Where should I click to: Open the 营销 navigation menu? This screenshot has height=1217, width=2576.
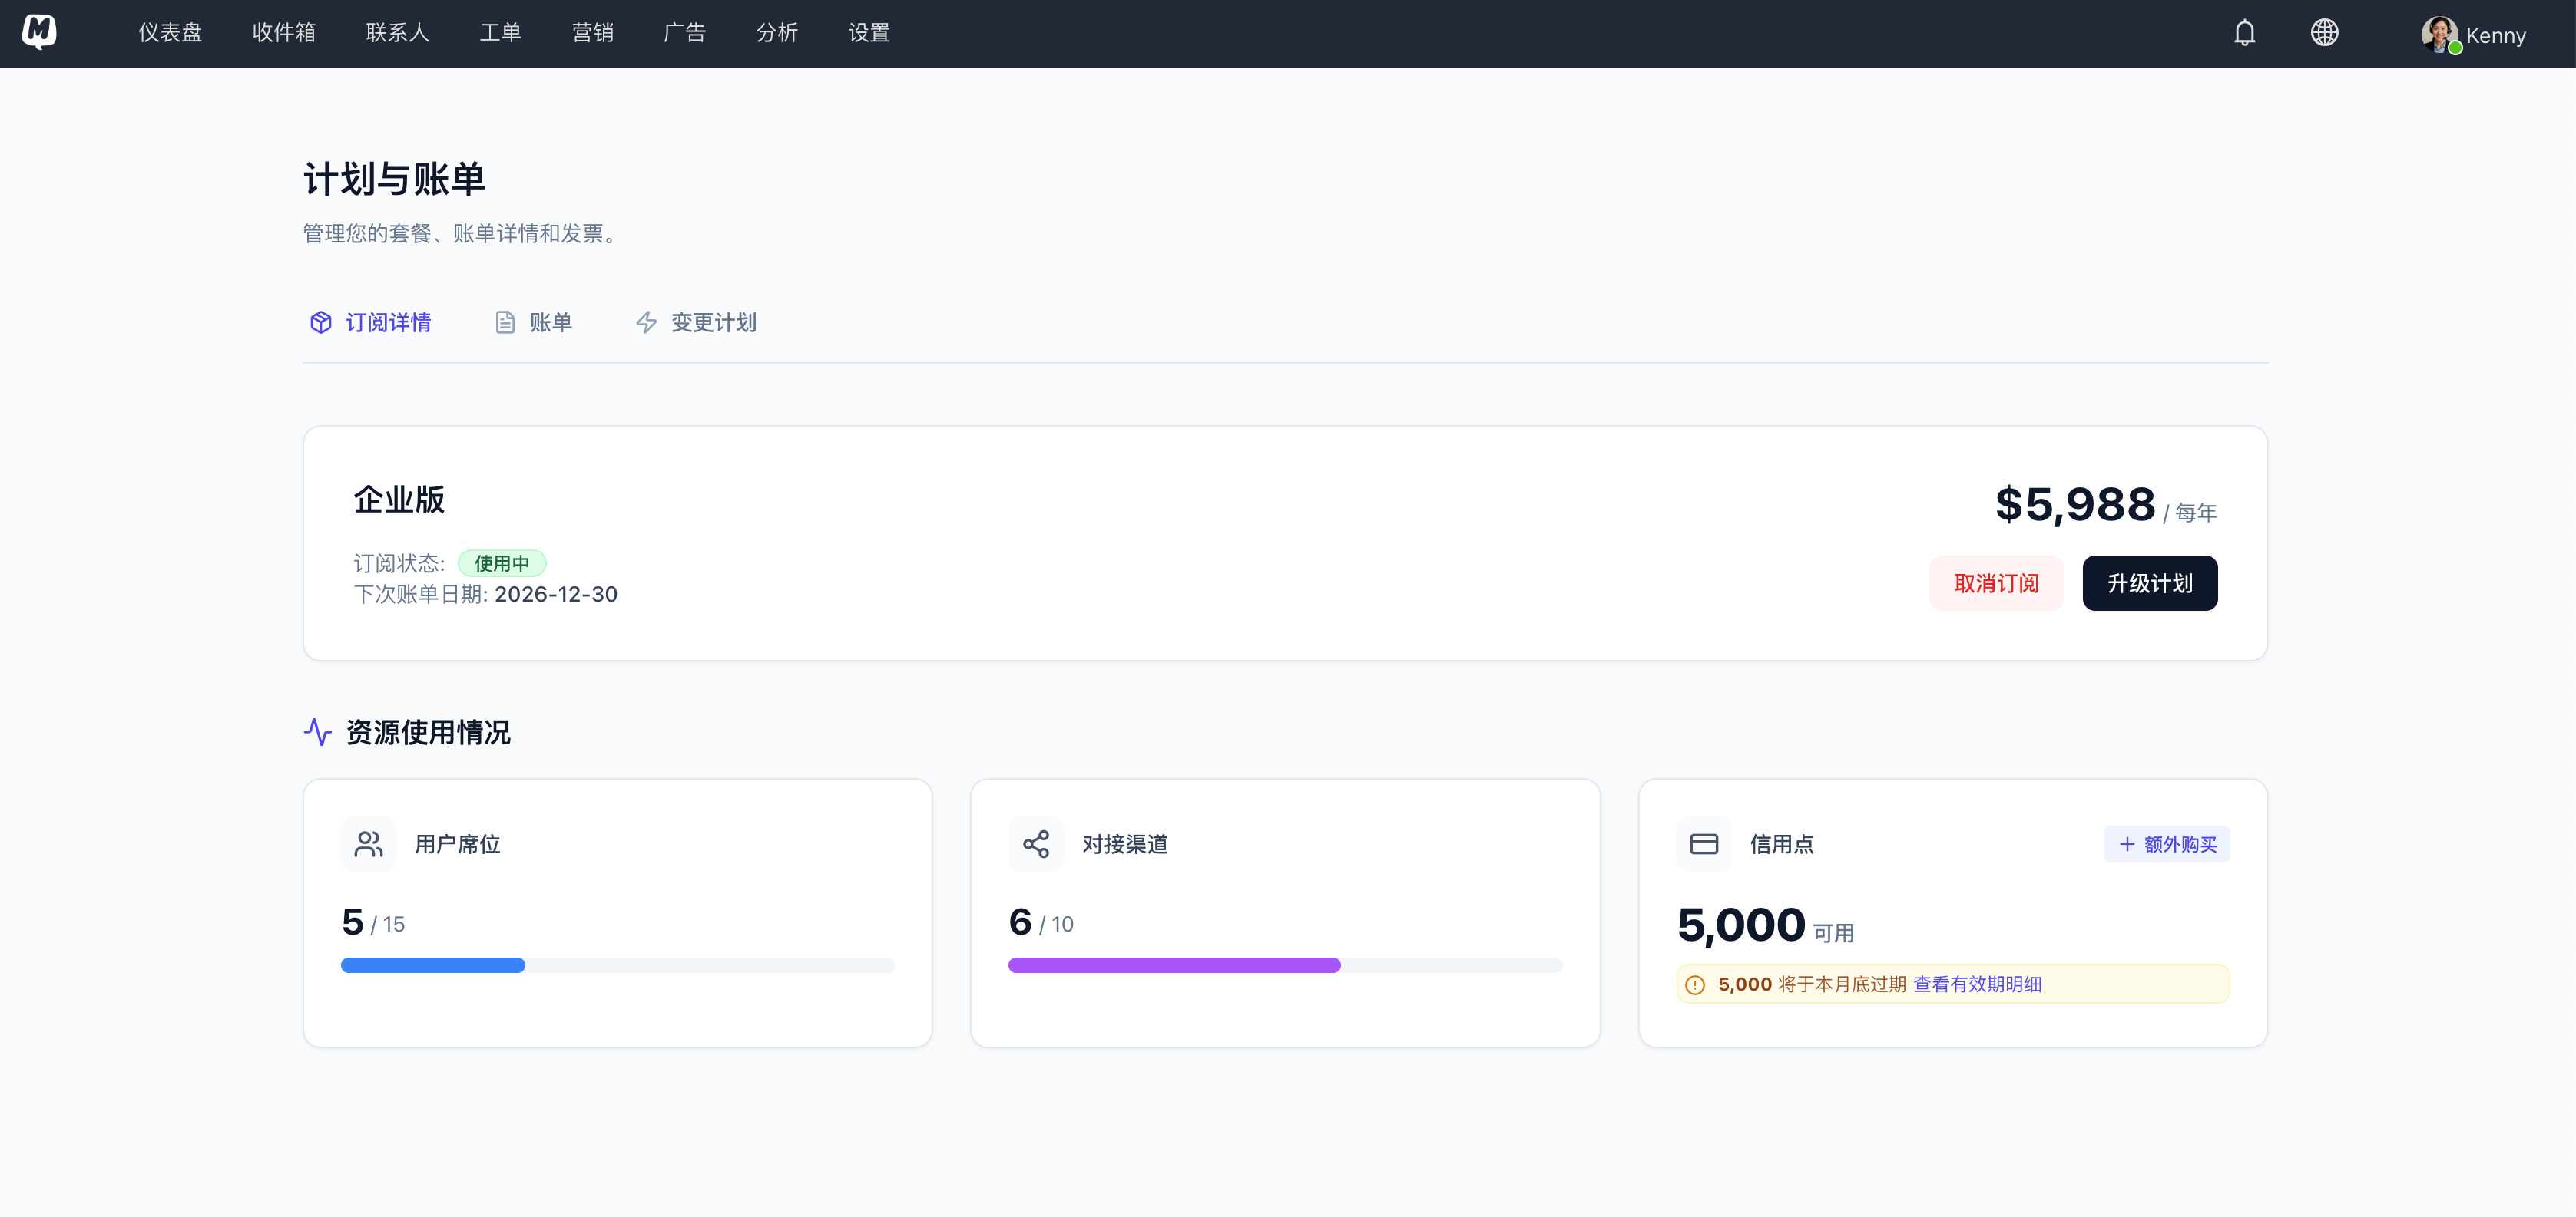click(x=593, y=33)
